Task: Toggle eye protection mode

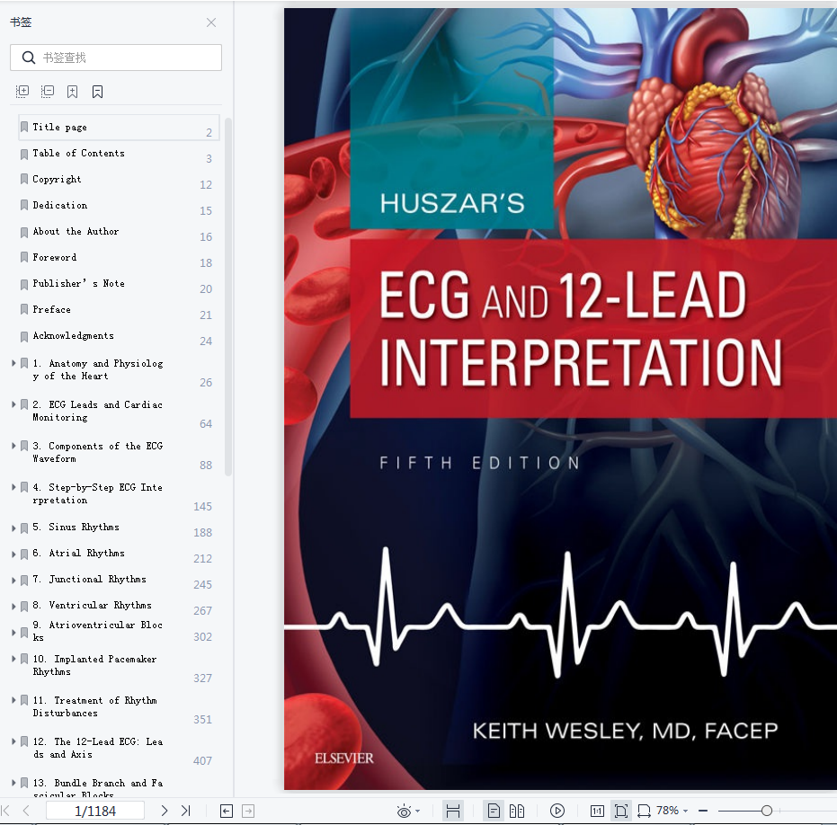Action: [404, 812]
